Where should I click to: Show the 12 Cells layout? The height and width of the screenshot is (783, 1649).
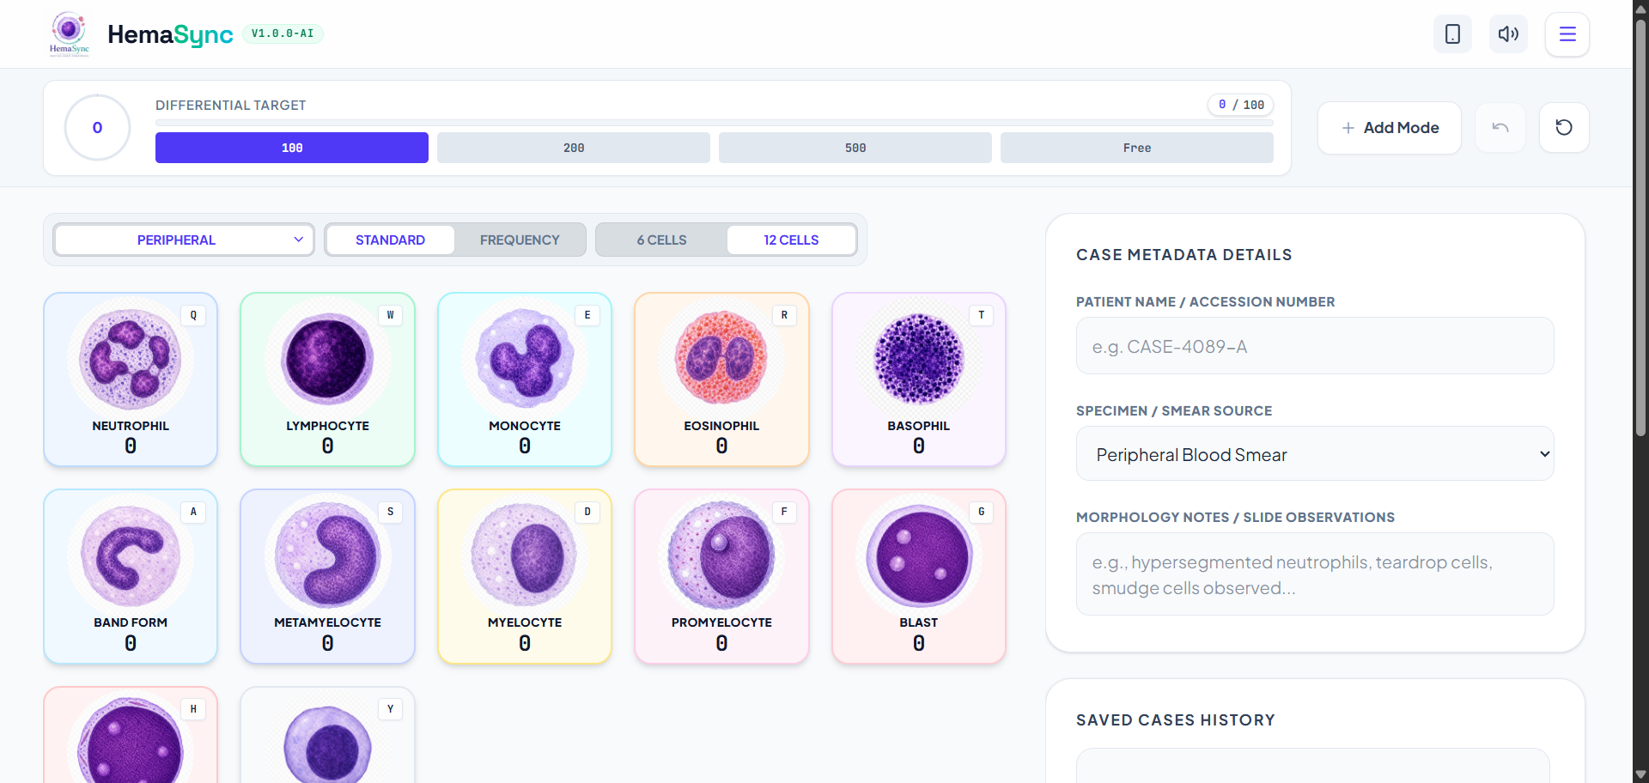pyautogui.click(x=791, y=240)
